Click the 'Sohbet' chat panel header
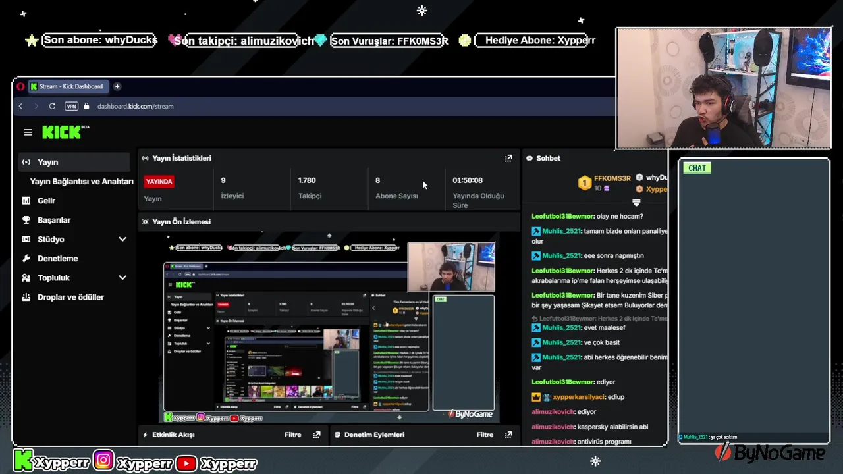 [548, 158]
